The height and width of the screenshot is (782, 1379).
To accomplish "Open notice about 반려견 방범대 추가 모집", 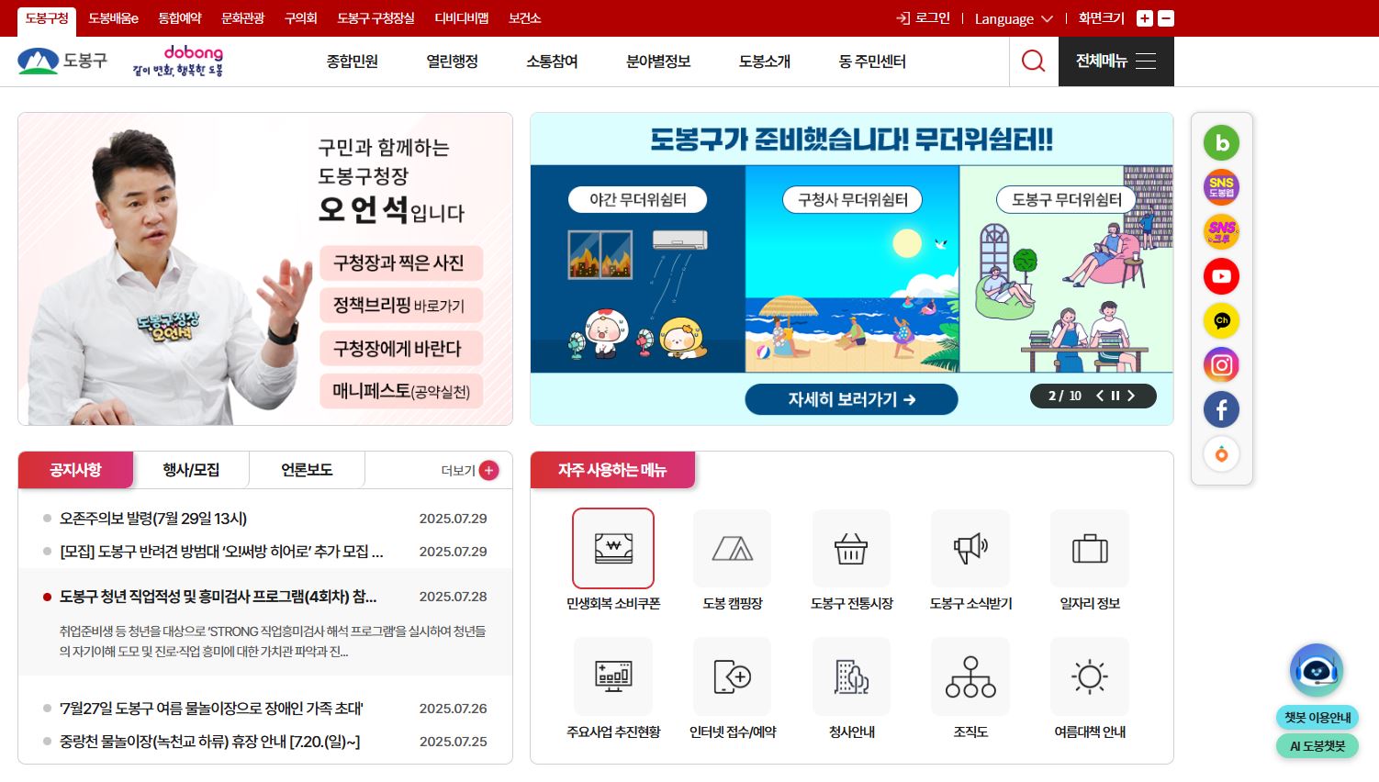I will click(221, 552).
